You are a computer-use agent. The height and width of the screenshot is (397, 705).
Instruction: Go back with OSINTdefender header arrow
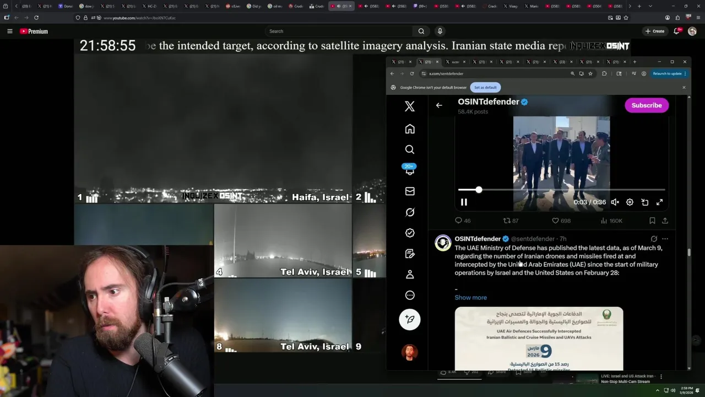click(439, 105)
